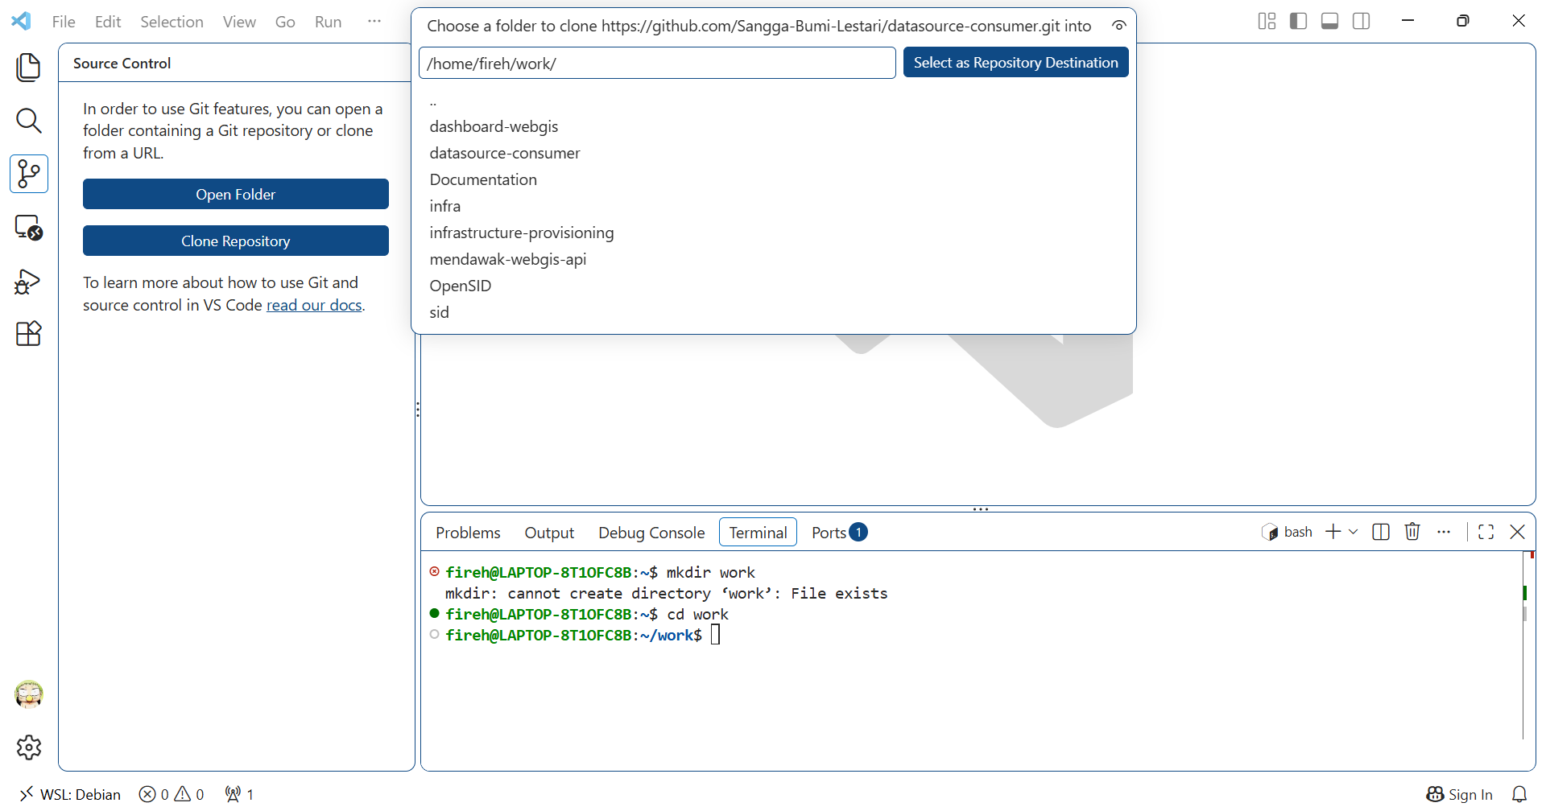Select the sid folder

point(773,312)
